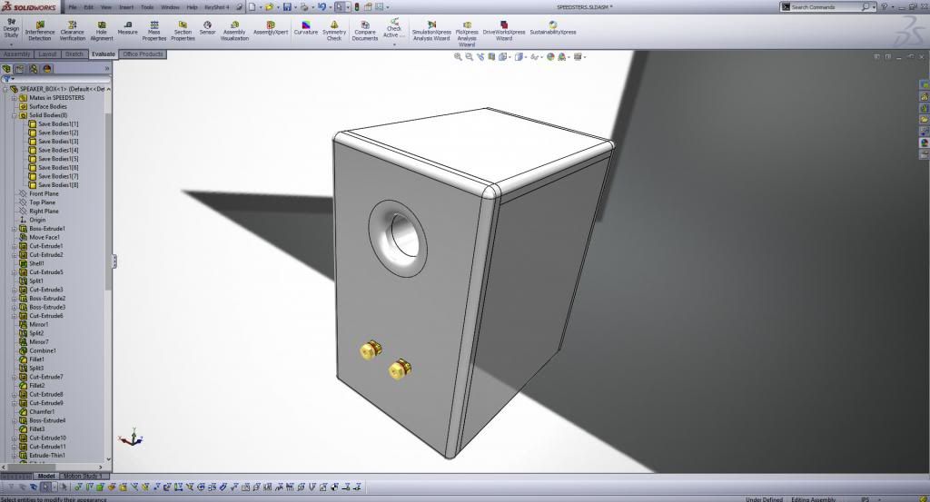Image resolution: width=930 pixels, height=502 pixels.
Task: Switch to the Assembly tab
Action: (16, 54)
